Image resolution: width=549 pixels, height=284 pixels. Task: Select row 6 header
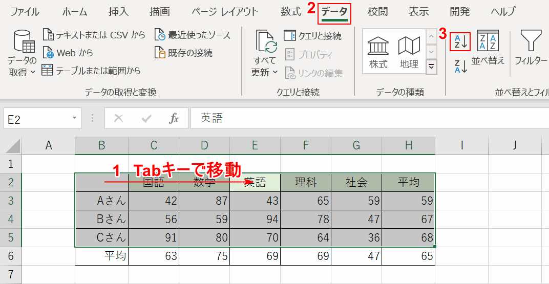(x=11, y=256)
